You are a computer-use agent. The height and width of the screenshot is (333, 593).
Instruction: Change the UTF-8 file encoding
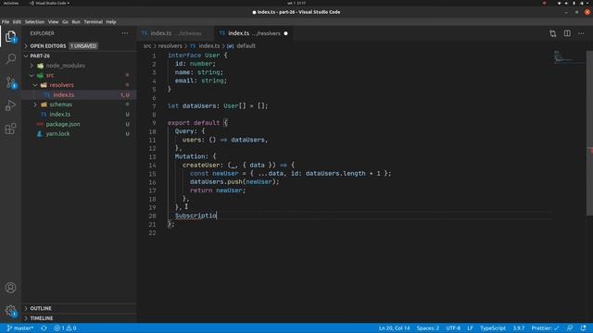[x=453, y=328]
